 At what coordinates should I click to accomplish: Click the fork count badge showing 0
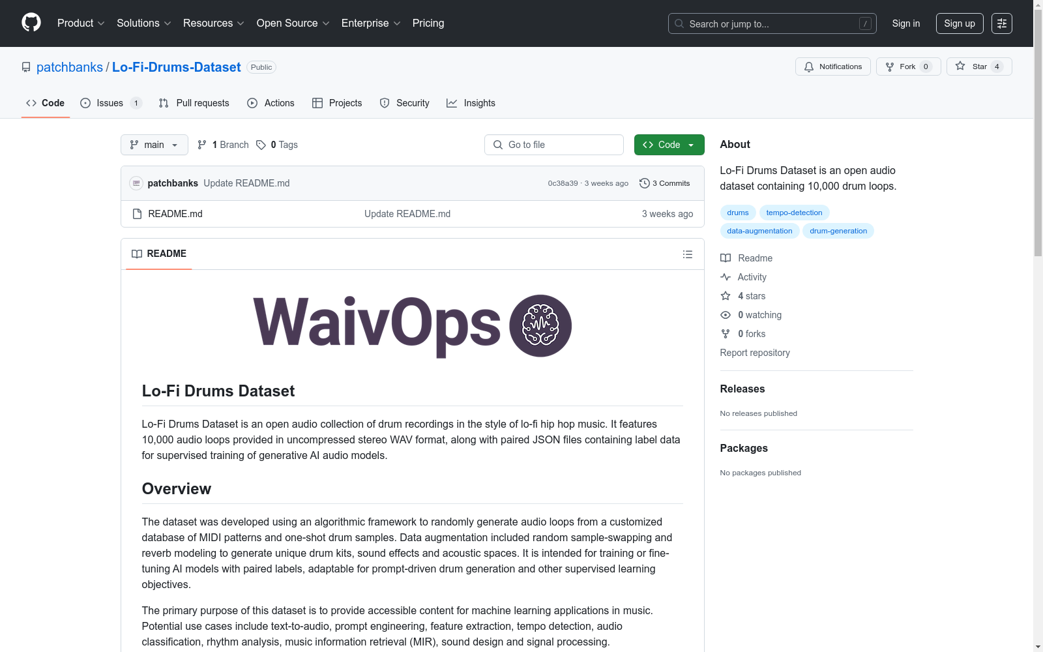pyautogui.click(x=926, y=67)
